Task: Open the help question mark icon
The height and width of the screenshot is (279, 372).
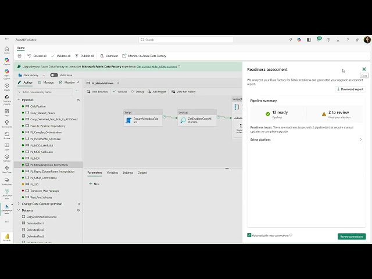Action: [348, 40]
